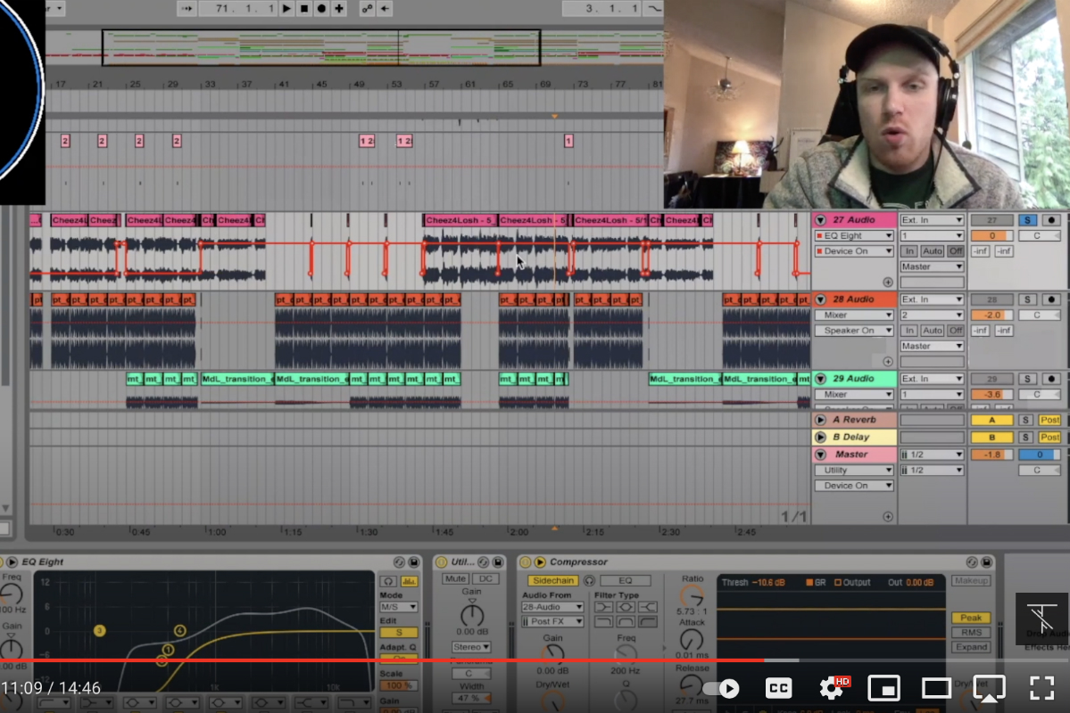Enter fullscreen on the video player

tap(1041, 688)
